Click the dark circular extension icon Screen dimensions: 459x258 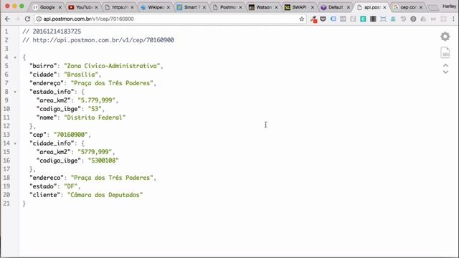pyautogui.click(x=413, y=19)
